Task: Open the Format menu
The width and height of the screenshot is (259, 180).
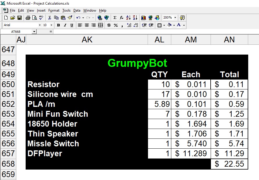Action: click(x=54, y=10)
